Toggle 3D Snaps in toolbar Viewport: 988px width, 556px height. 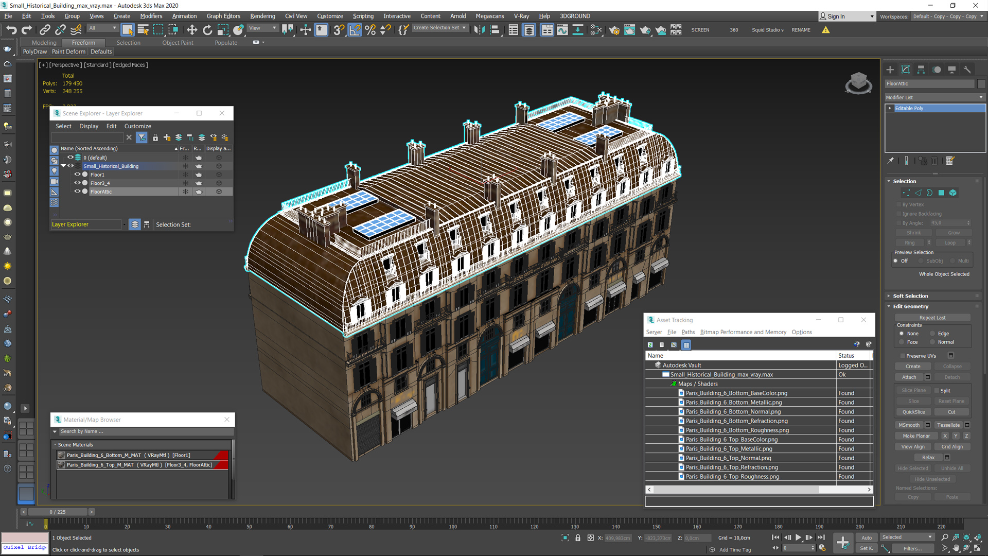click(338, 30)
